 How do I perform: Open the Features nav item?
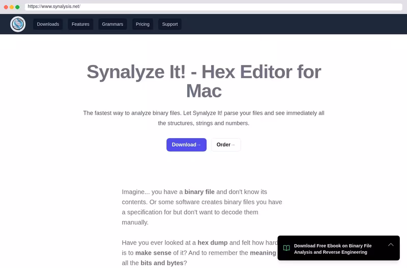[80, 24]
